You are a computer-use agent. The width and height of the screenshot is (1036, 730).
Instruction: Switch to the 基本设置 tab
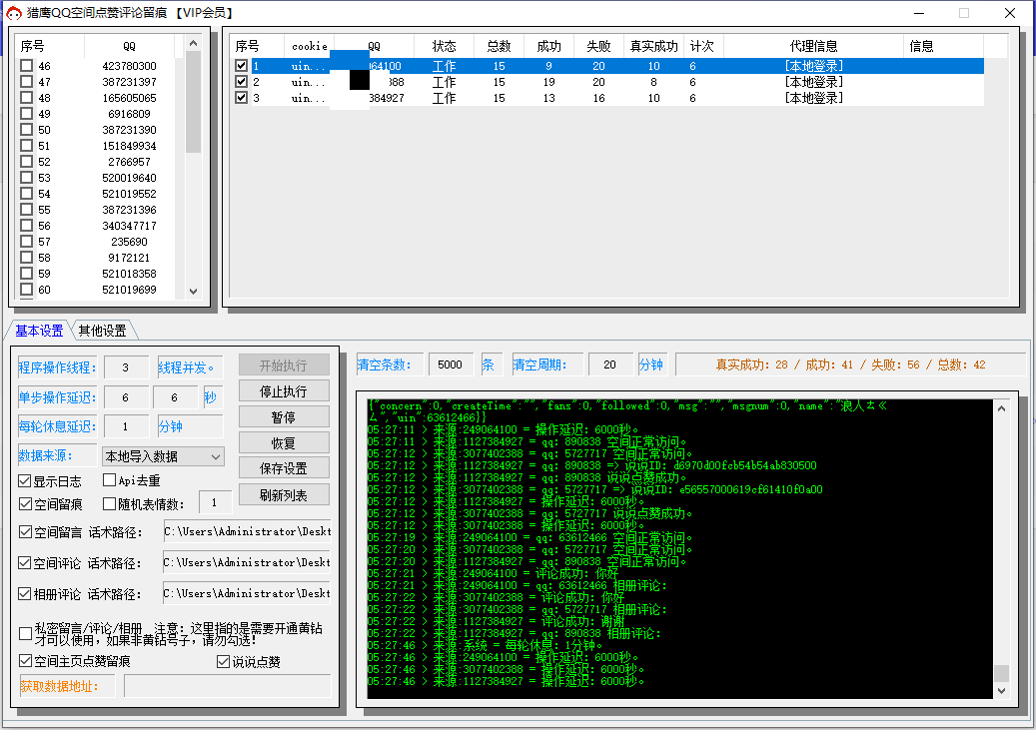click(x=39, y=331)
